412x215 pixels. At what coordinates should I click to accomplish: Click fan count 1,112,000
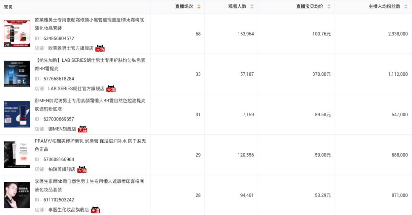[398, 74]
